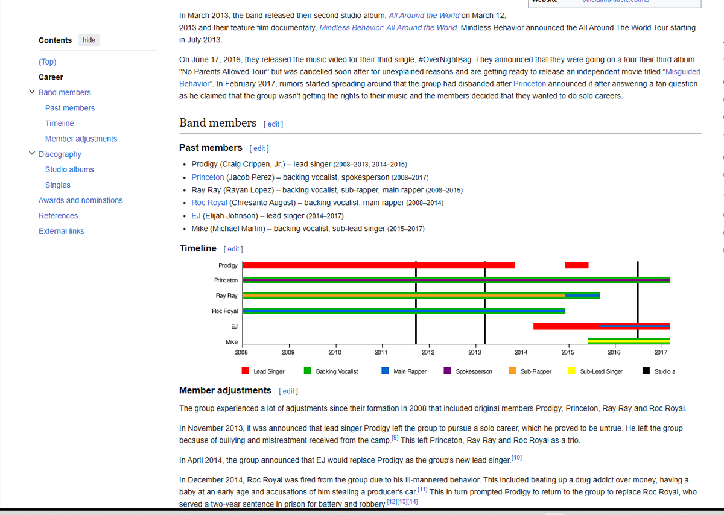Open EJ link in members list
Viewport: 724px width, 515px height.
coord(196,216)
